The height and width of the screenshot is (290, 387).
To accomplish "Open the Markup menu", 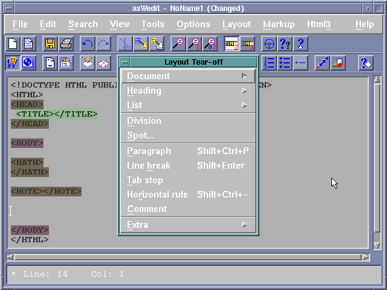I will click(x=279, y=24).
